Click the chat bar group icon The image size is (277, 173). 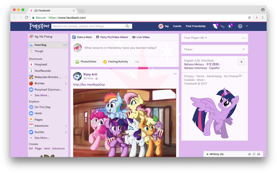[x=259, y=154]
